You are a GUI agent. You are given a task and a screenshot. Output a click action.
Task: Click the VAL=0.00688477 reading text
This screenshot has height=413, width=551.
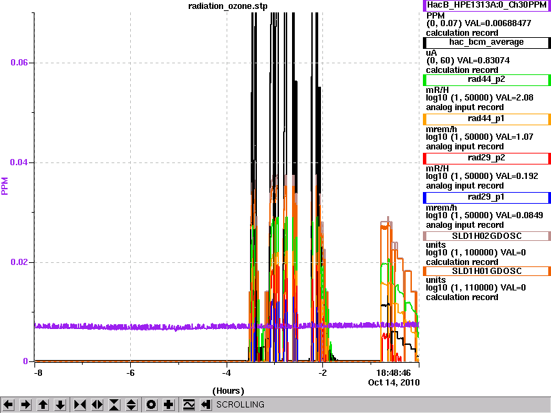(498, 23)
